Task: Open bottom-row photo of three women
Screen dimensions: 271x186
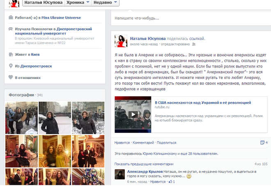Action: [55, 177]
